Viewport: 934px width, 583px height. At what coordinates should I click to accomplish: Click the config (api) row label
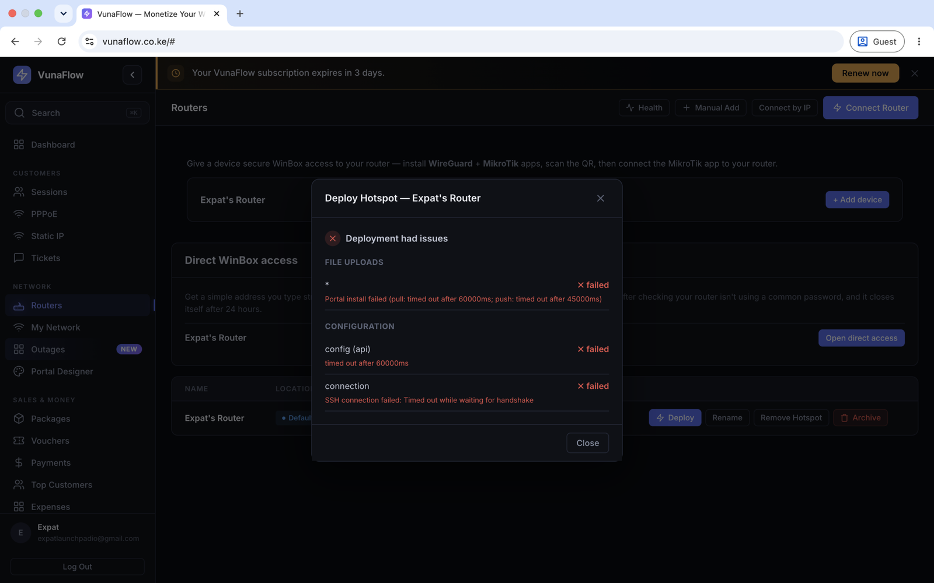(347, 349)
